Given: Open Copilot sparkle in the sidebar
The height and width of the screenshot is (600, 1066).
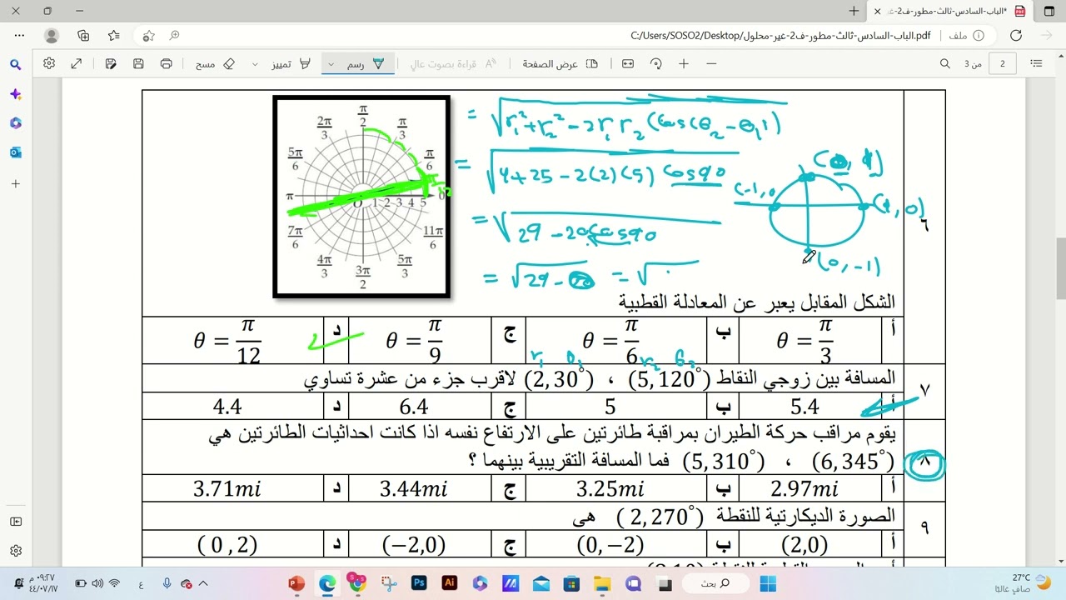Looking at the screenshot, I should [x=16, y=94].
